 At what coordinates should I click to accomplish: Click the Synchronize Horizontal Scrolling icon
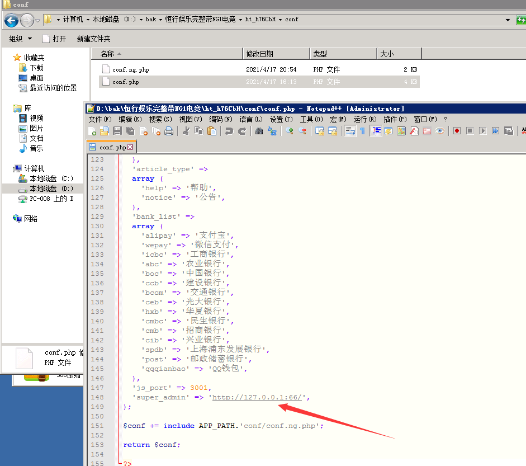pyautogui.click(x=333, y=131)
